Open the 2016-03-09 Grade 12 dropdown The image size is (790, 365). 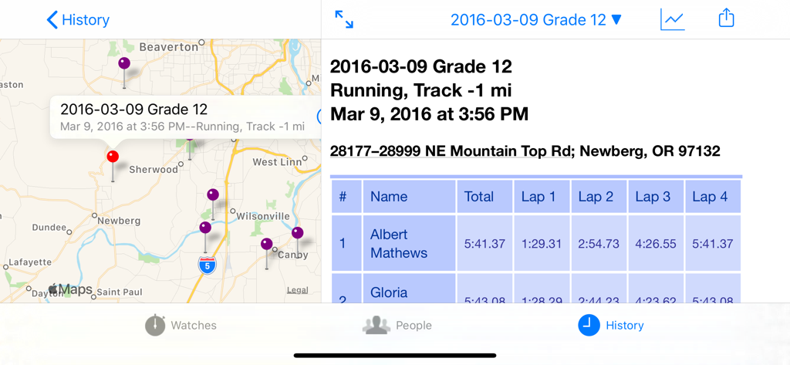pos(536,20)
